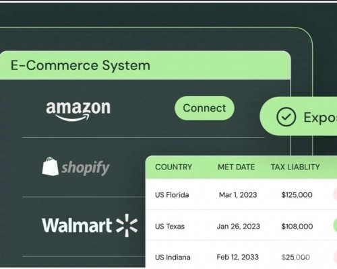Sort by MET DATE column header

click(237, 167)
